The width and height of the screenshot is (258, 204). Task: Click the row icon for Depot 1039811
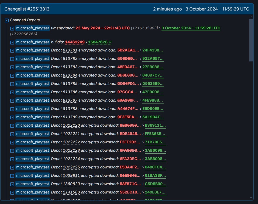[x=12, y=176]
